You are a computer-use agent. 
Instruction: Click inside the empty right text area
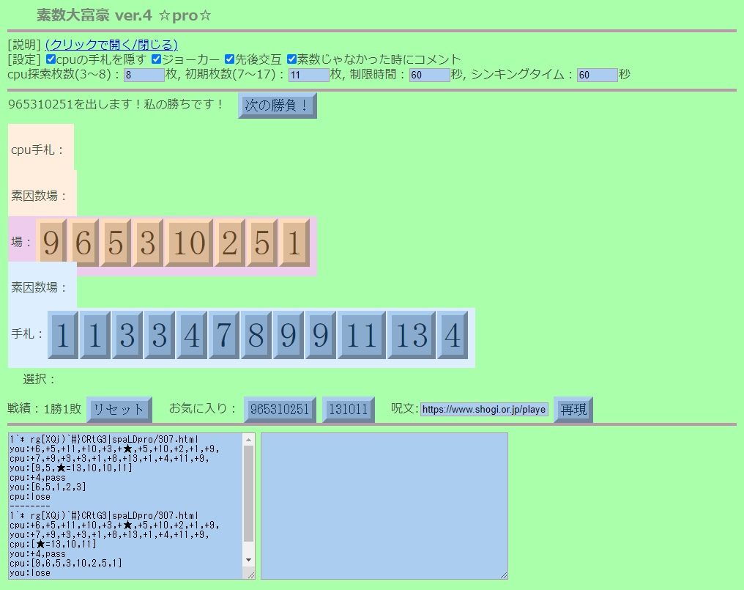(384, 506)
